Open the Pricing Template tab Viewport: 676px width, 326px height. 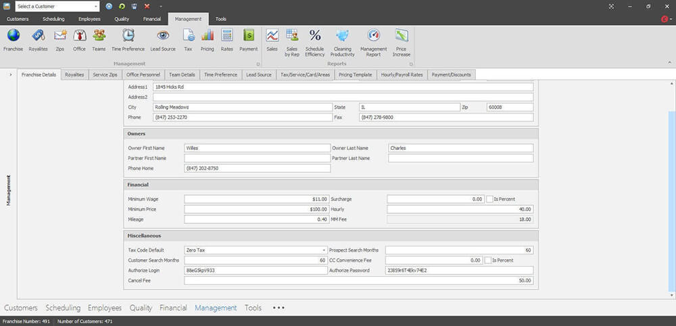(x=355, y=74)
